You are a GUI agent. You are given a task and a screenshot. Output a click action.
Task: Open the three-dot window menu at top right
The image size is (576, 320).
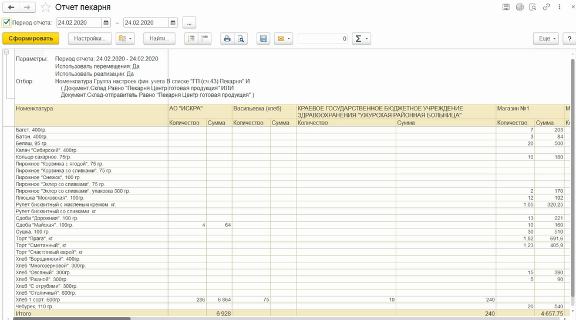(x=559, y=7)
